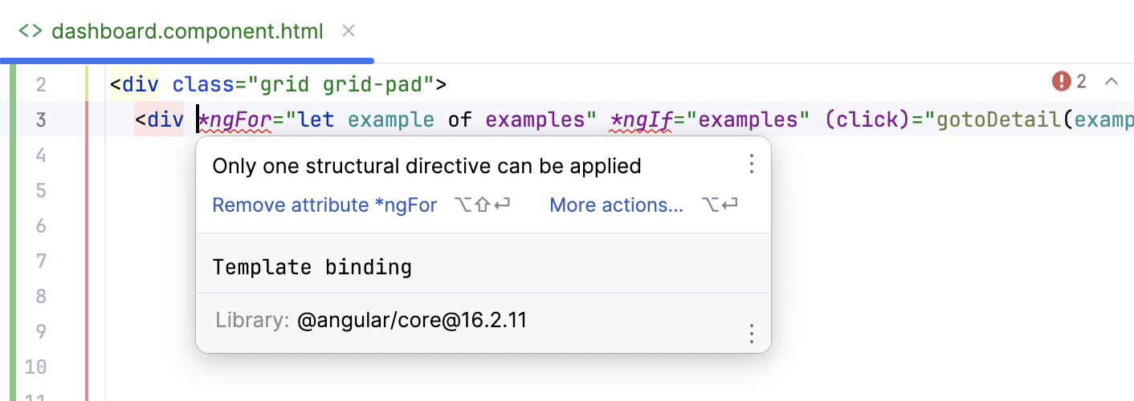Apply the "Remove attribute *ngFor" quick fix
This screenshot has width=1134, height=401.
(x=324, y=205)
